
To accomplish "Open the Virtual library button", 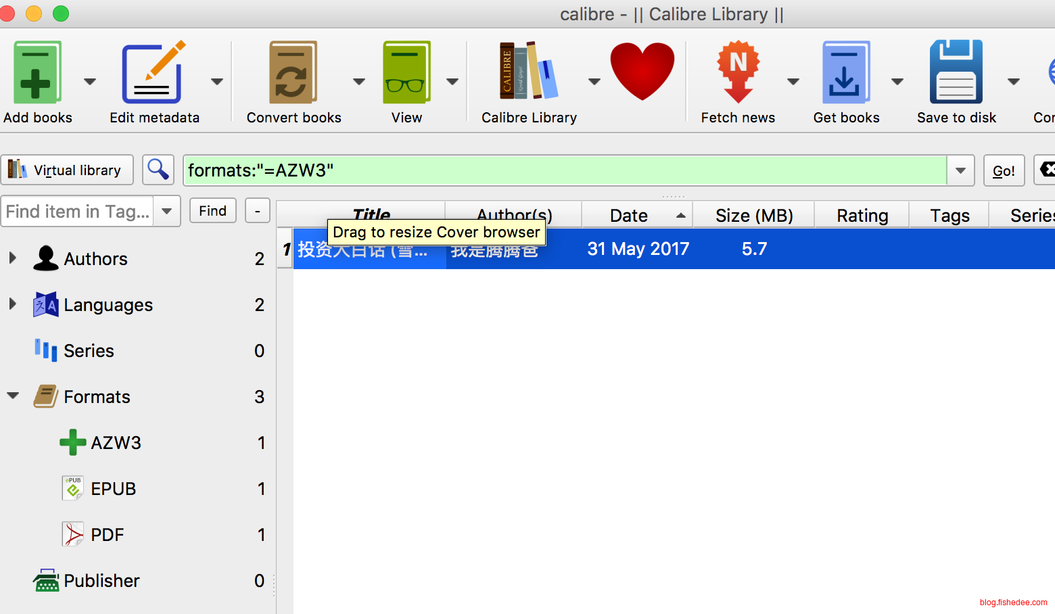I will 67,170.
